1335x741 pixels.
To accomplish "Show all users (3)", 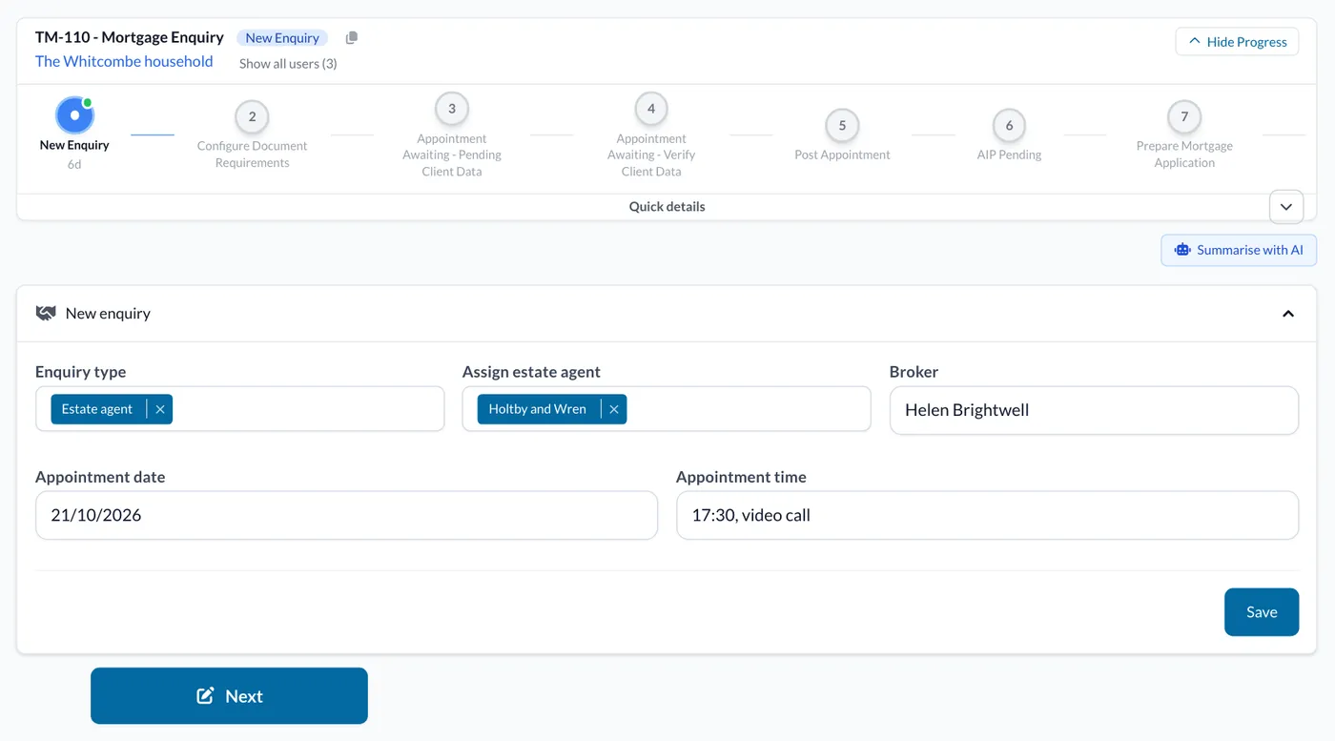I will pyautogui.click(x=288, y=64).
